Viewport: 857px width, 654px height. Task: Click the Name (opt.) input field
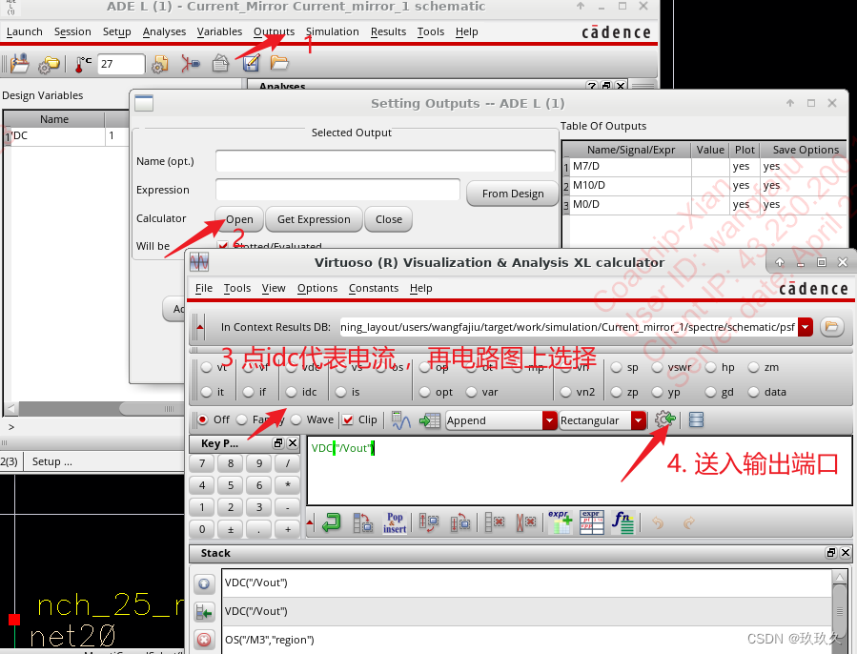pos(385,161)
